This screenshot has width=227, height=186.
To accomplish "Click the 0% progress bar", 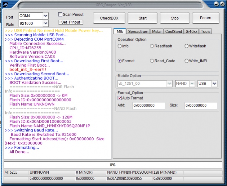I will click(x=113, y=165).
